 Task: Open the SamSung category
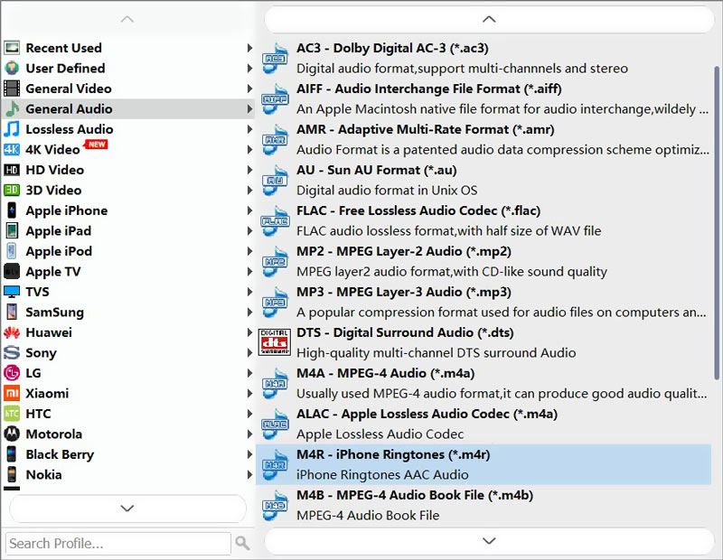point(128,312)
